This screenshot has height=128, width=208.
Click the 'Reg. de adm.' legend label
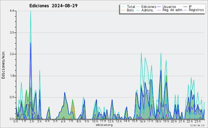click(x=172, y=10)
